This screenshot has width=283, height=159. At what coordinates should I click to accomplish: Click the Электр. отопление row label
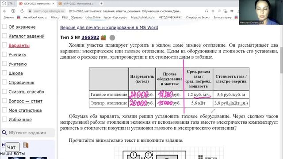coord(109,103)
